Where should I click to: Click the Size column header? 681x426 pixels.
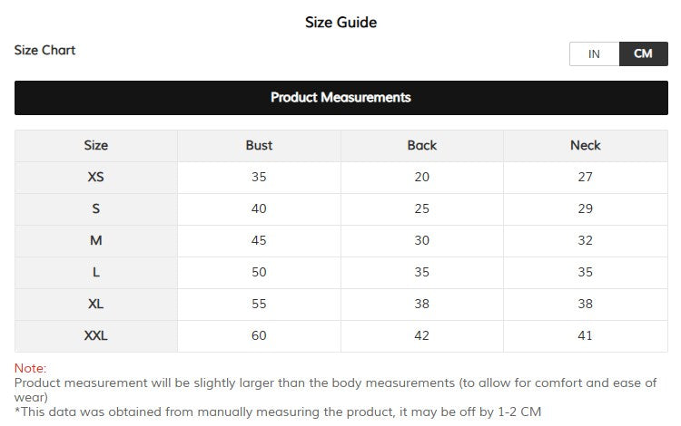coord(96,146)
